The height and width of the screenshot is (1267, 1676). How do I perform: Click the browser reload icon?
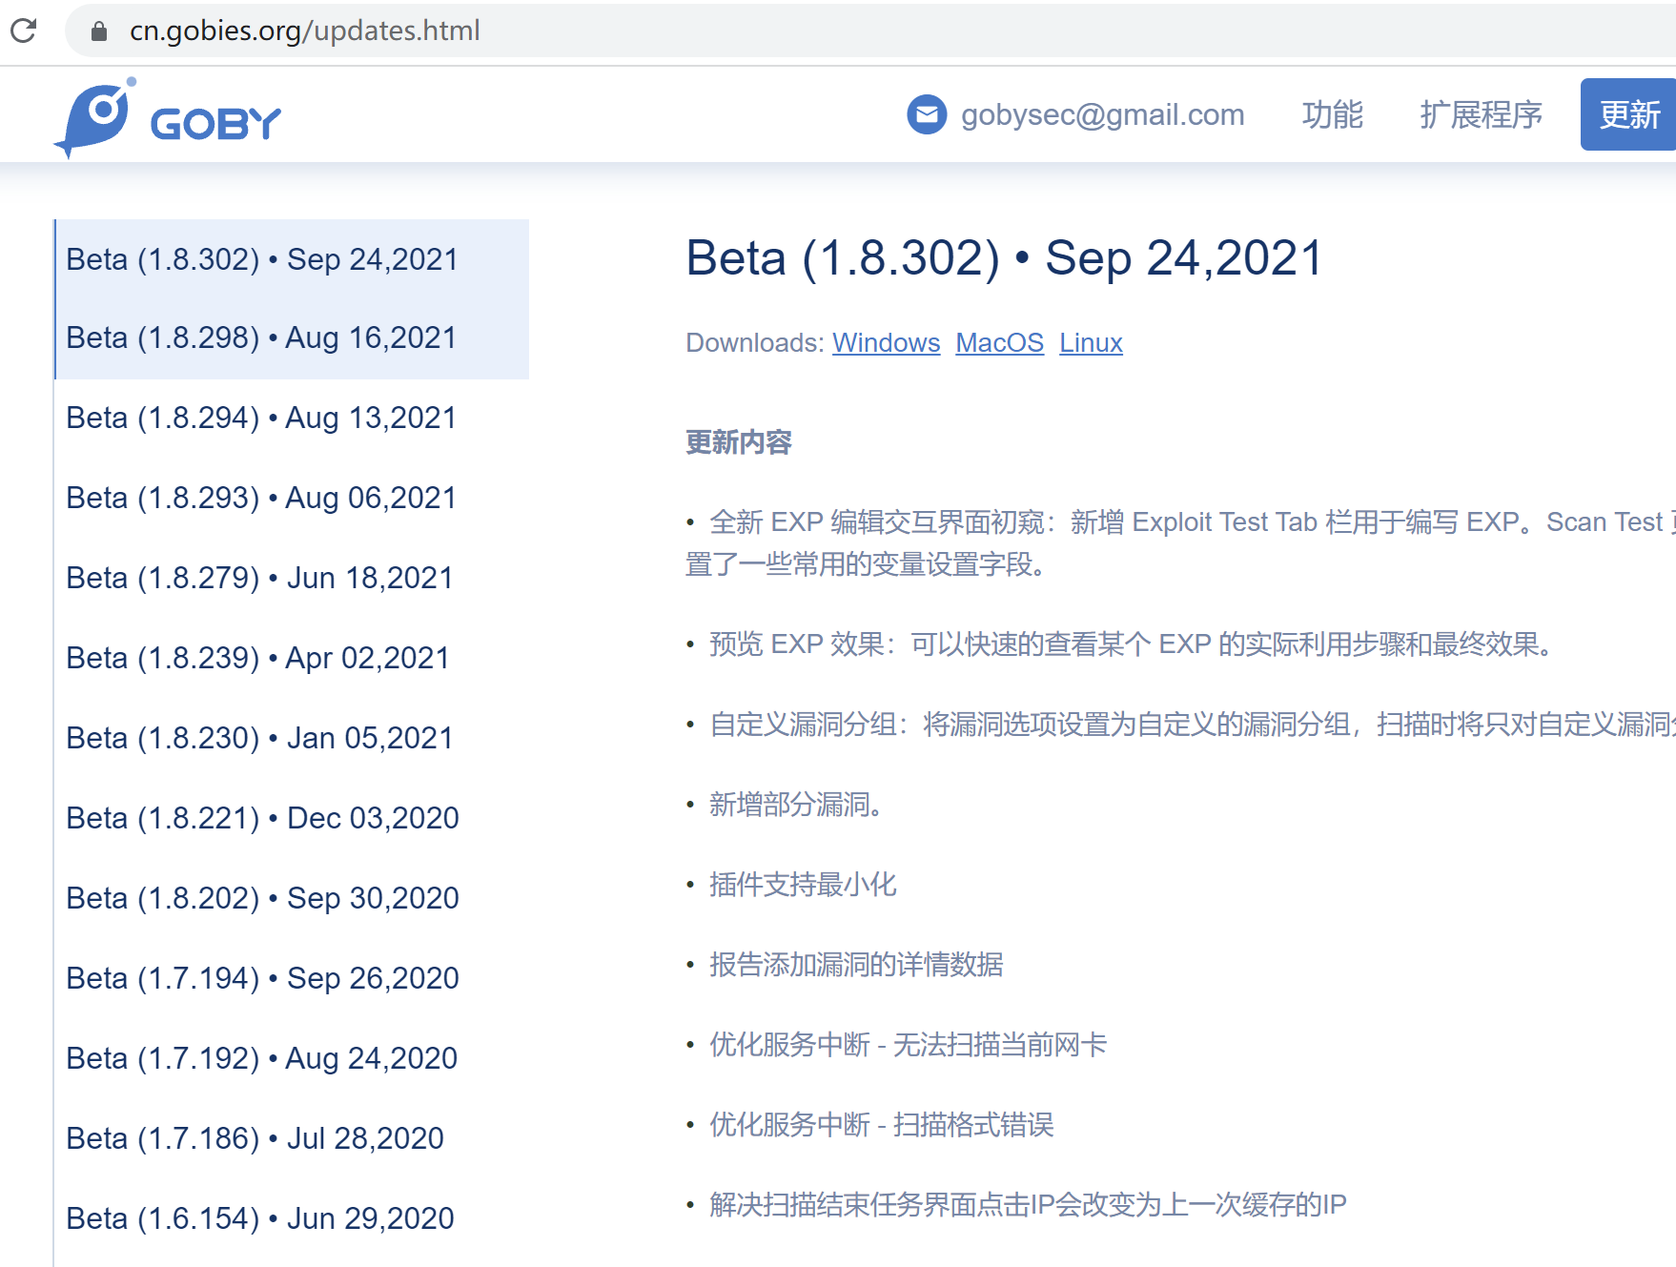click(24, 31)
